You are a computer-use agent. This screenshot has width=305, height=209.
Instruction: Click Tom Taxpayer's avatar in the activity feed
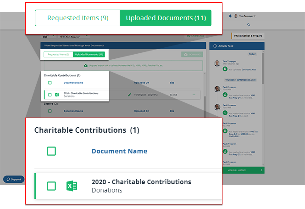pos(217,63)
